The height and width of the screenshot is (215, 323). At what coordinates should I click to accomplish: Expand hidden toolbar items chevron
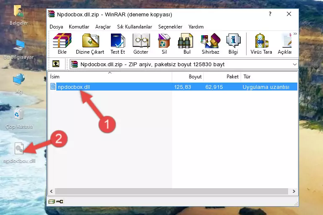point(295,34)
